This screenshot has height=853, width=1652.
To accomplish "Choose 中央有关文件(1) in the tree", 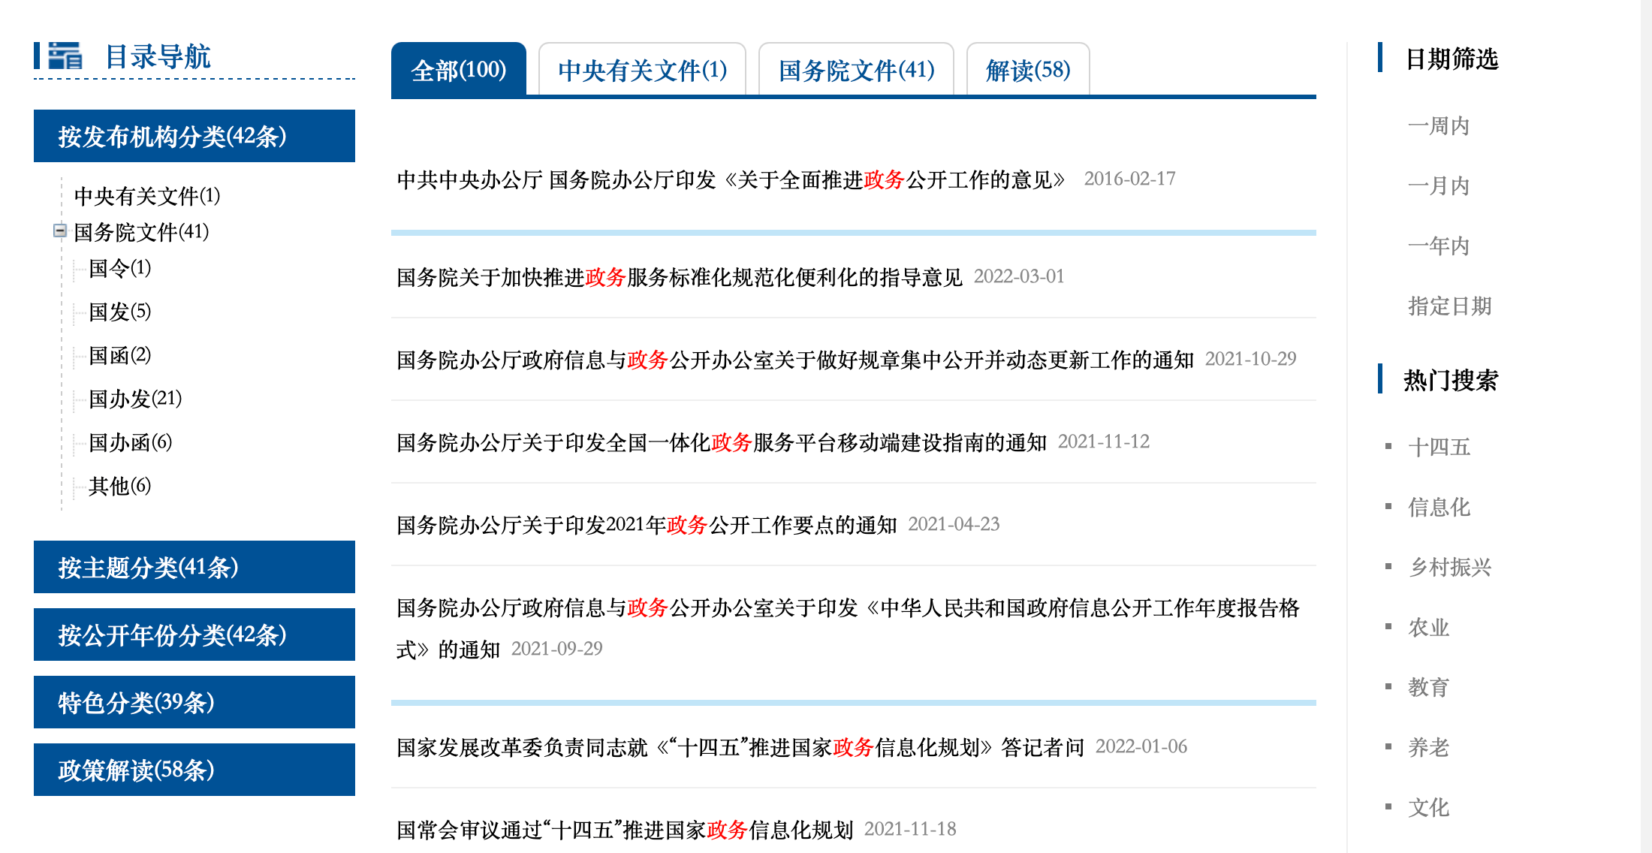I will 146,196.
